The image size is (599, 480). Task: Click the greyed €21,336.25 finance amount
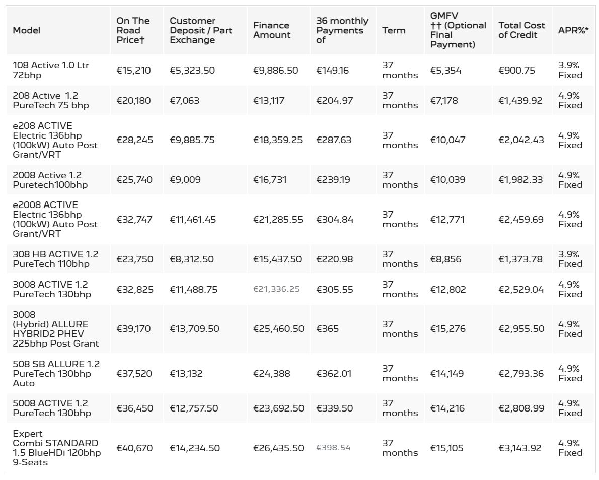click(276, 289)
